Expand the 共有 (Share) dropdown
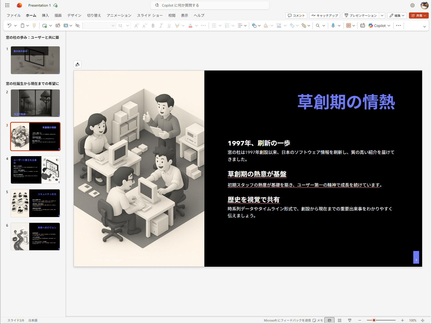 [x=425, y=15]
